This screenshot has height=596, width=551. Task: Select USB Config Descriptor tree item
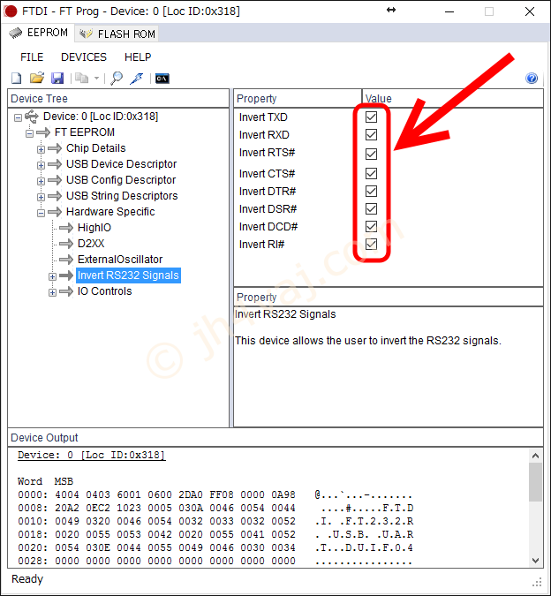tap(121, 180)
